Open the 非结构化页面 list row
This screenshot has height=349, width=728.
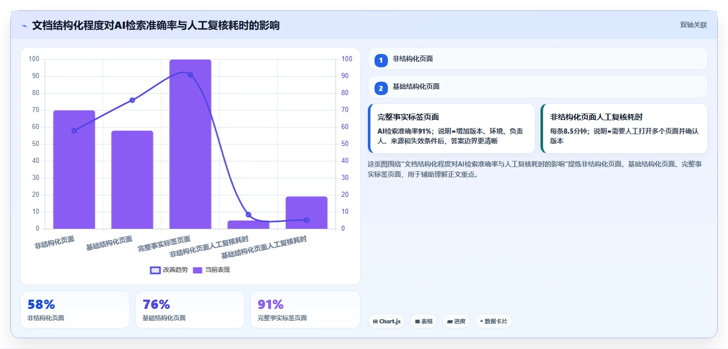(x=538, y=59)
